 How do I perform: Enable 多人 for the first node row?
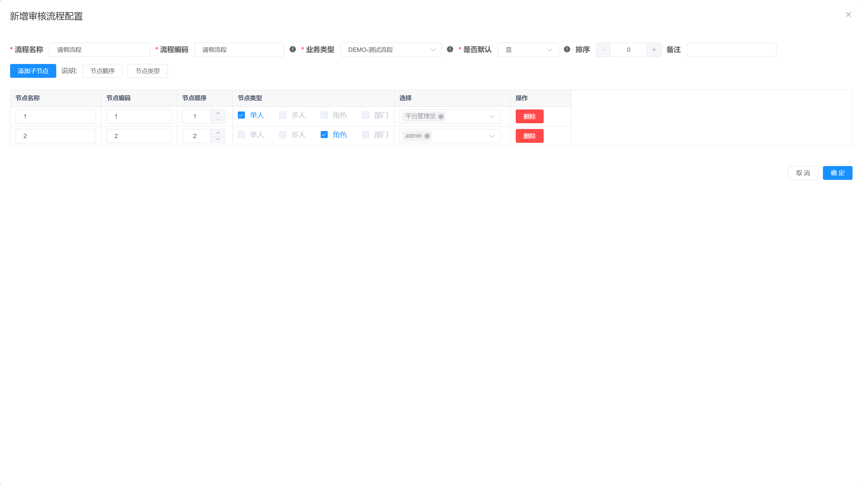tap(282, 115)
